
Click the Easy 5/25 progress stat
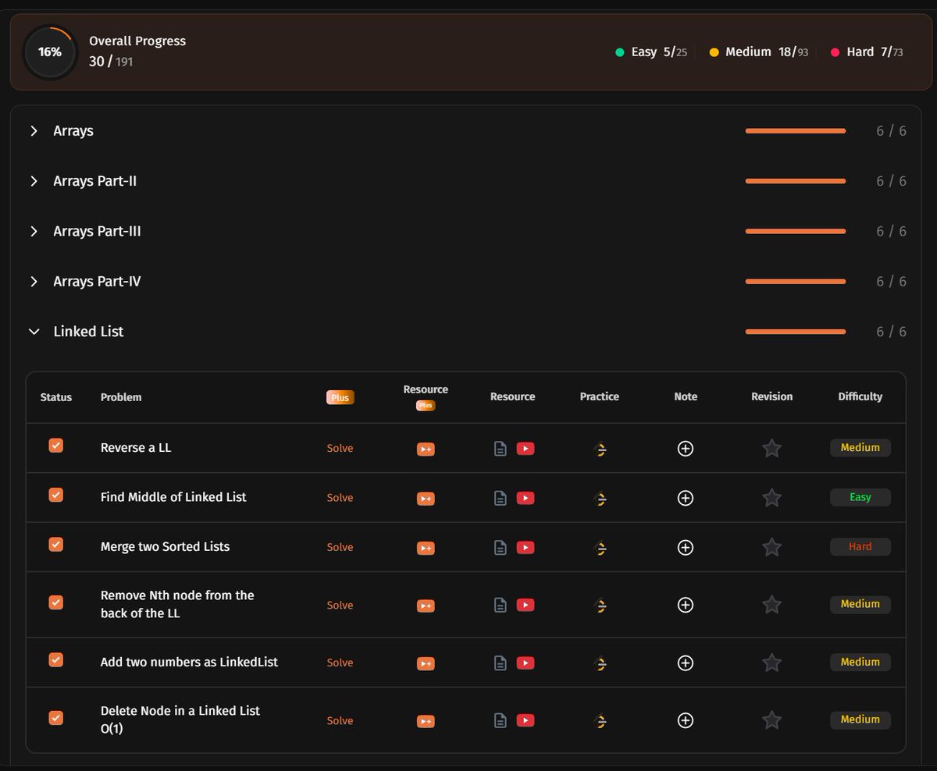(651, 52)
